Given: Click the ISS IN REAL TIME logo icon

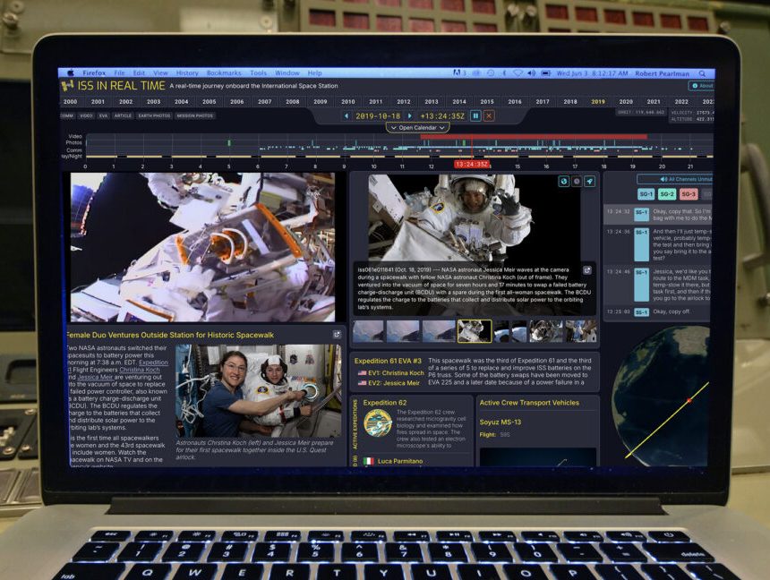Looking at the screenshot, I should point(66,85).
